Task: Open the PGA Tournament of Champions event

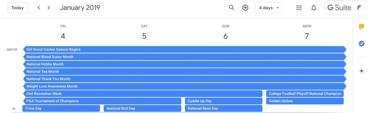Action: tap(102, 101)
